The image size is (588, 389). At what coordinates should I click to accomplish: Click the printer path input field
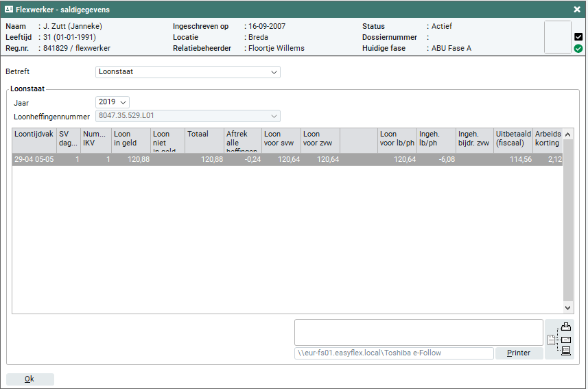393,353
